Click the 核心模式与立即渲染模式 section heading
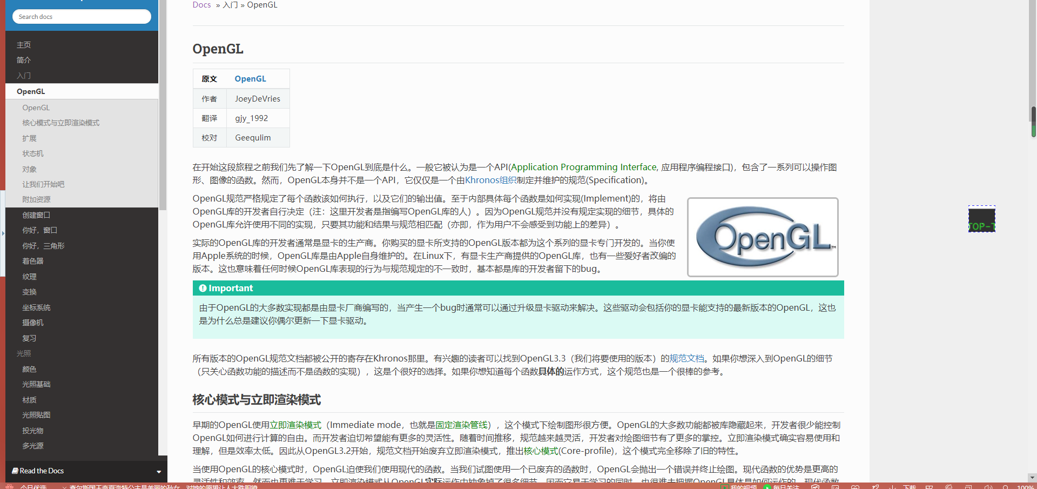 [257, 400]
